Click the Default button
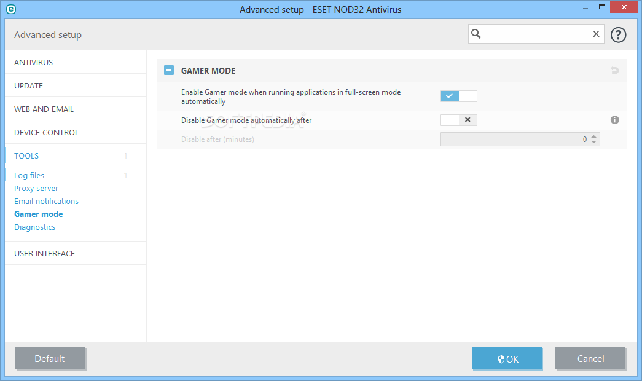642x381 pixels. (x=50, y=358)
